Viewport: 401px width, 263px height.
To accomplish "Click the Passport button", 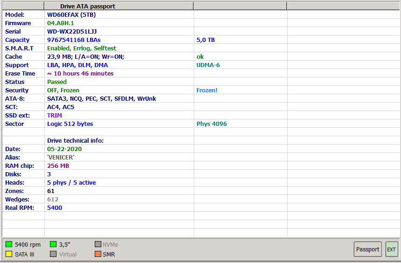I will [x=368, y=249].
